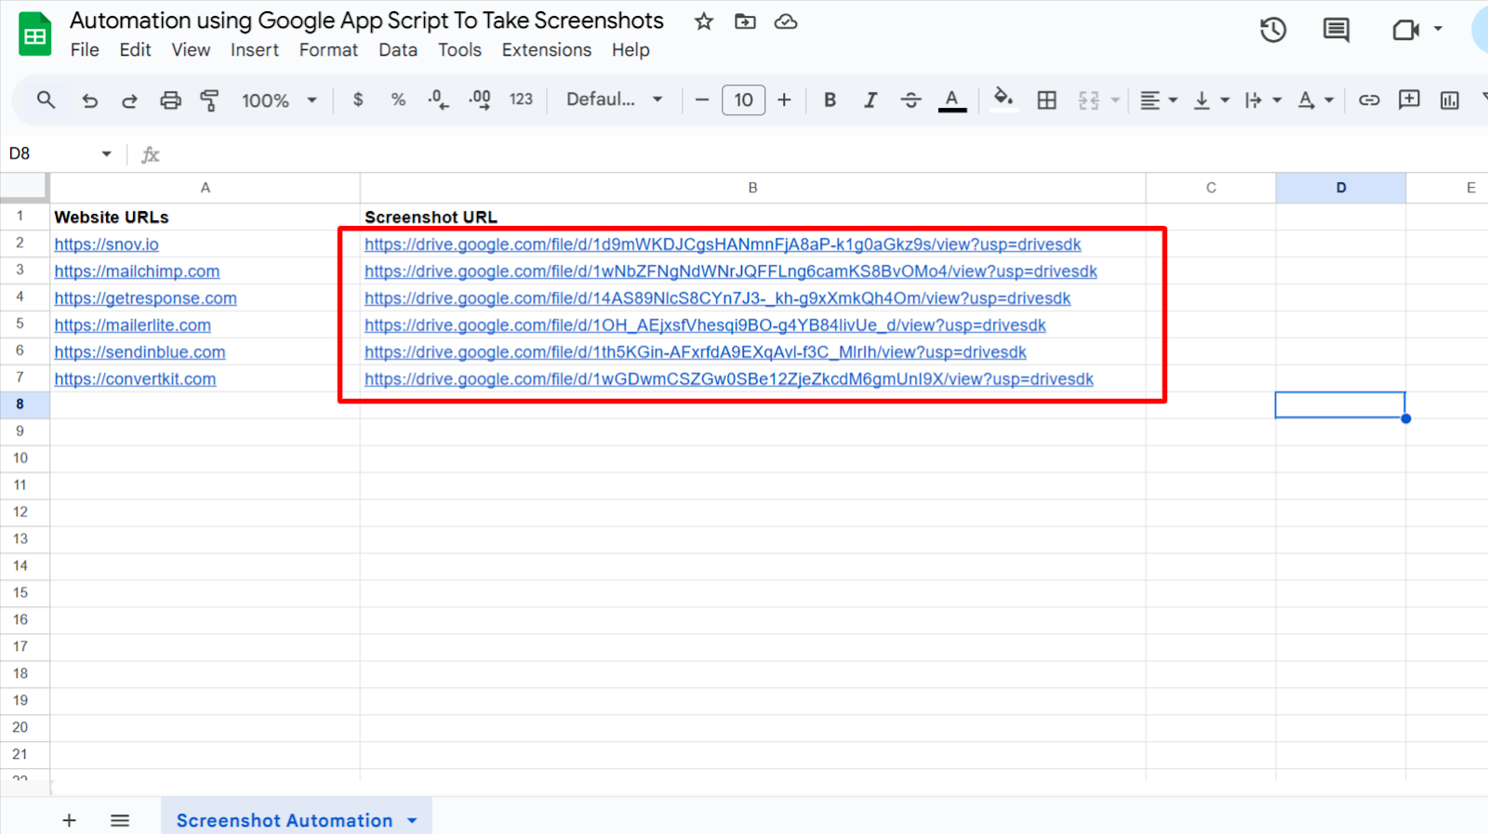Open the Data menu
The image size is (1488, 834).
pos(398,50)
